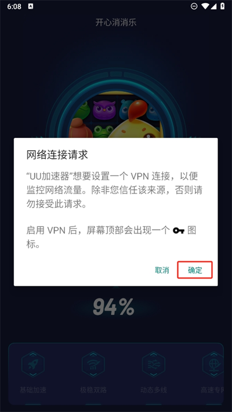Viewport: 232px width, 412px height.
Task: Select the 极稳双路 wifi icon
Action: click(x=93, y=364)
